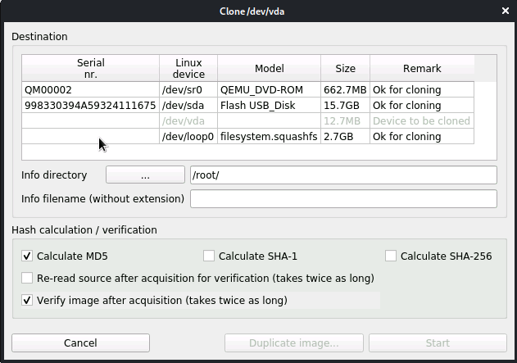517x363 pixels.
Task: Click the Remark column header
Action: click(422, 68)
